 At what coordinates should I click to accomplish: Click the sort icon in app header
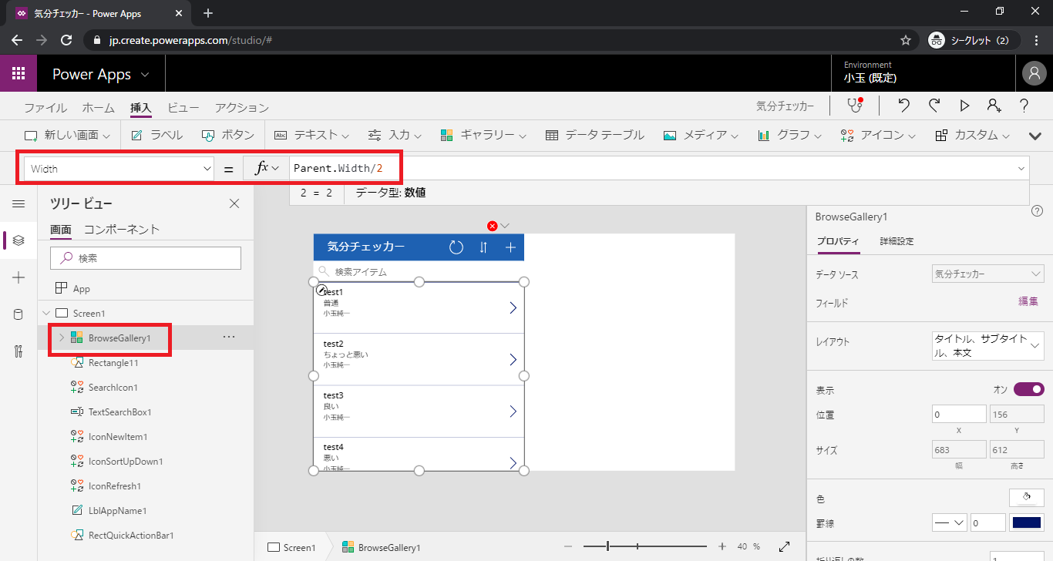[483, 247]
